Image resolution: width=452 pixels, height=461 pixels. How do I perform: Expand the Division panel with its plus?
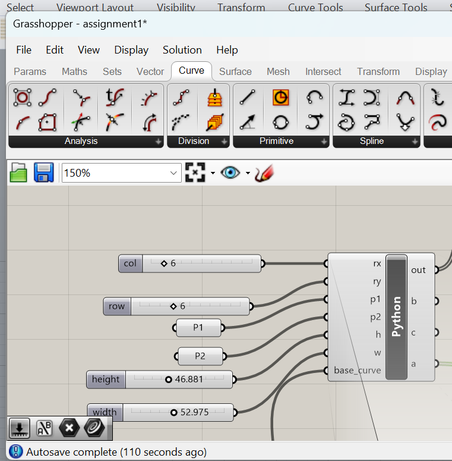click(225, 142)
